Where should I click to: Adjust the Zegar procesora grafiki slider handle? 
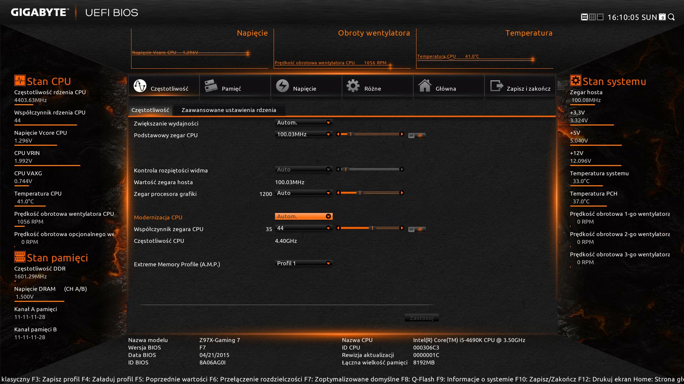360,193
